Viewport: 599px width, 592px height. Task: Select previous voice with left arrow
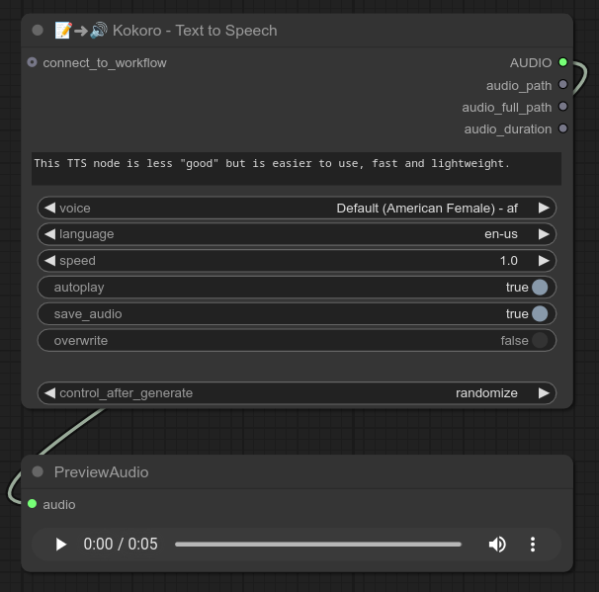pos(50,209)
